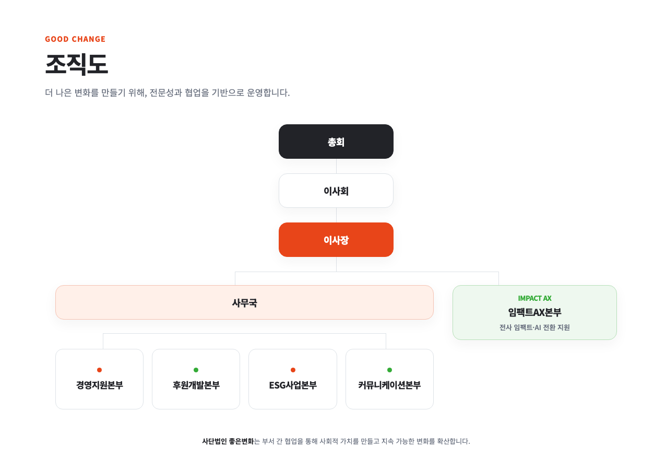Click the orange dot above 경영지원본부

coord(99,370)
